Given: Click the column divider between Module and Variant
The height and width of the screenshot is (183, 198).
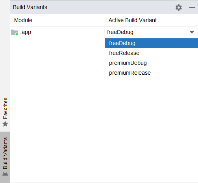Looking at the screenshot, I should (105, 20).
